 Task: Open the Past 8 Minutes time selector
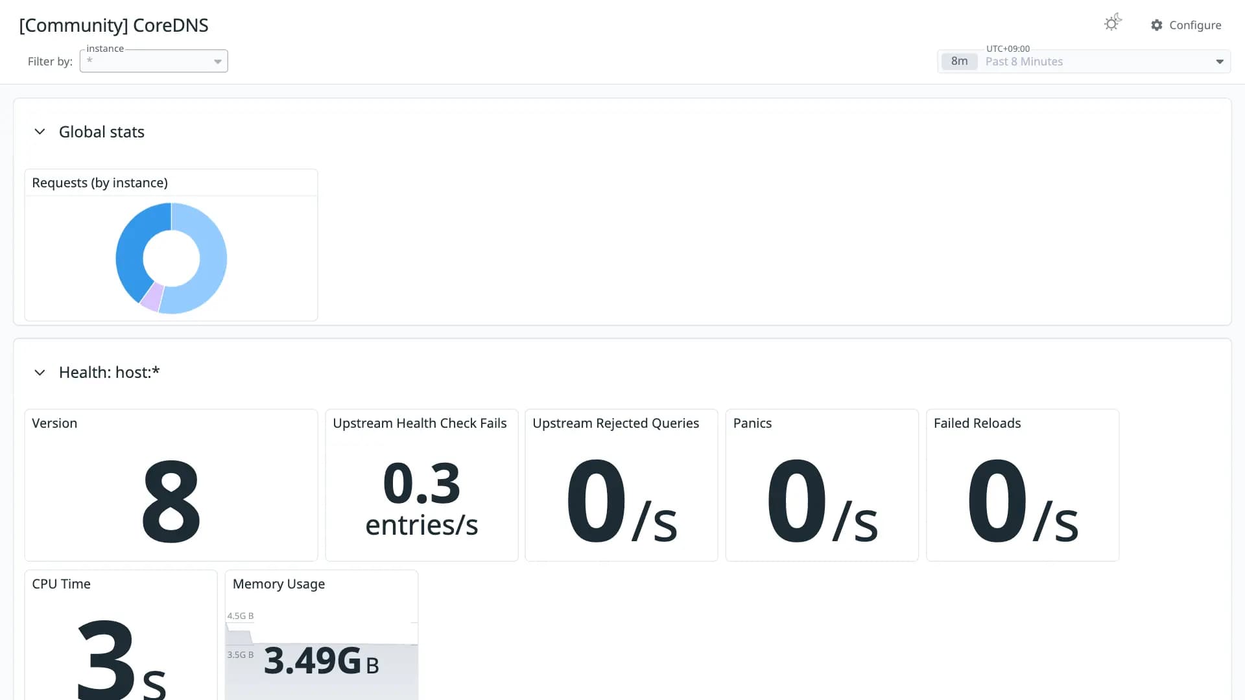coord(1084,62)
